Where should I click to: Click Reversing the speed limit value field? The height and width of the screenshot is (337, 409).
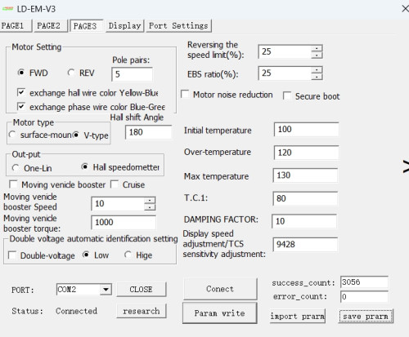285,51
